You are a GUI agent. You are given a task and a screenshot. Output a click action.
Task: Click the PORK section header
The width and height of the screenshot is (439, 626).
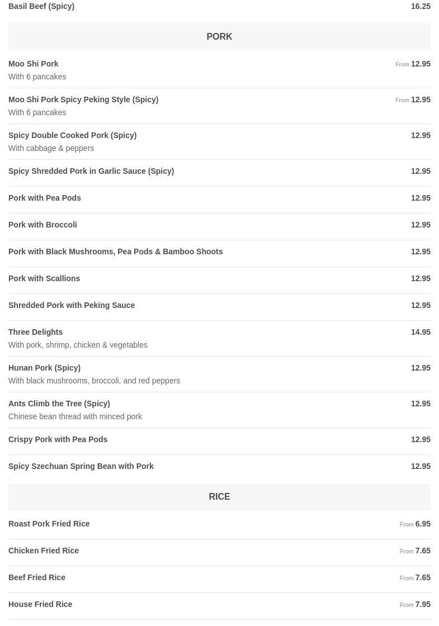point(219,37)
